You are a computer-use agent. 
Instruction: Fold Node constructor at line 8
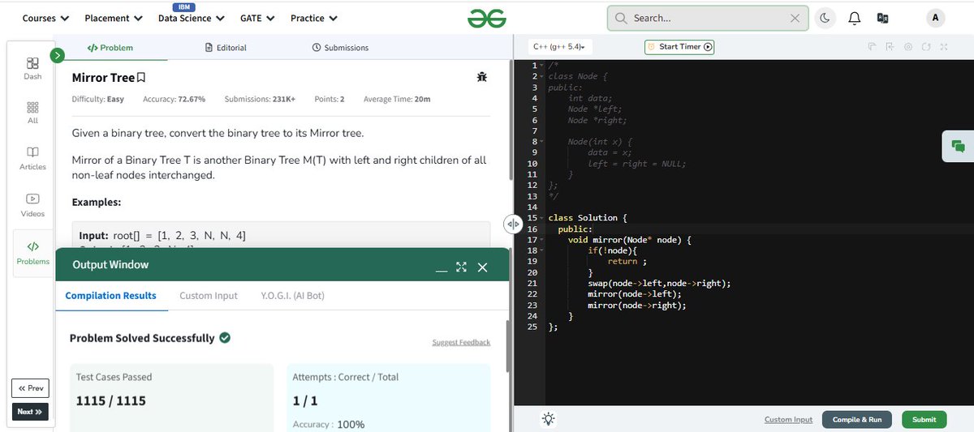pos(541,142)
